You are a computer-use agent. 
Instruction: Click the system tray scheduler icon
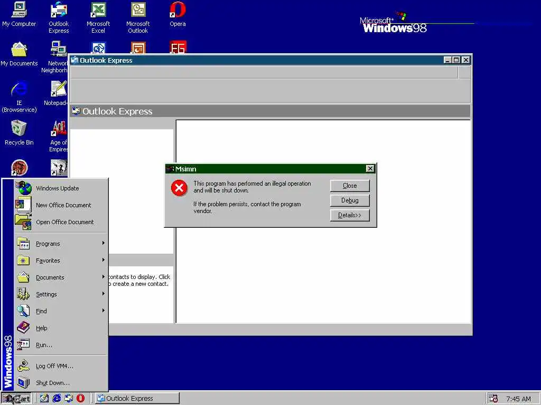[x=493, y=398]
